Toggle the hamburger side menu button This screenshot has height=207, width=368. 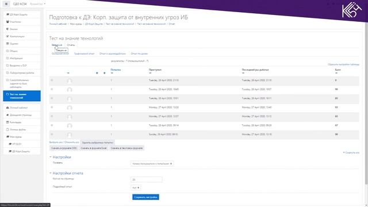(6, 4)
